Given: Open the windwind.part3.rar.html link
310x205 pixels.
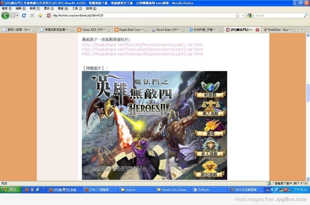Looking at the screenshot, I should (x=142, y=54).
